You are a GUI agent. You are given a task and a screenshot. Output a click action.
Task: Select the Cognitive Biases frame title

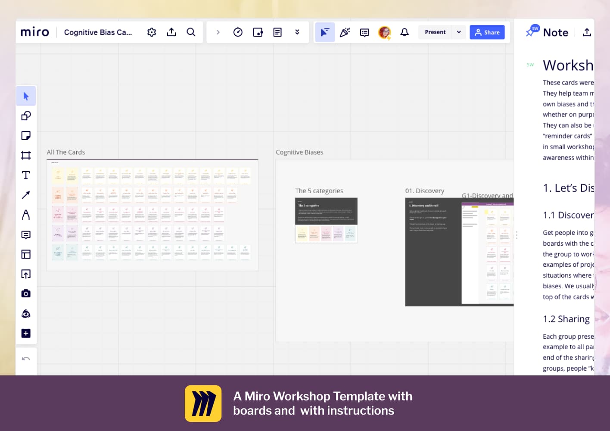(299, 152)
